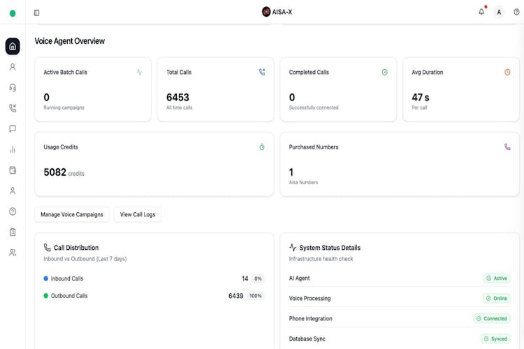Open the clipboard icon in the sidebar
The image size is (524, 349).
(x=13, y=232)
